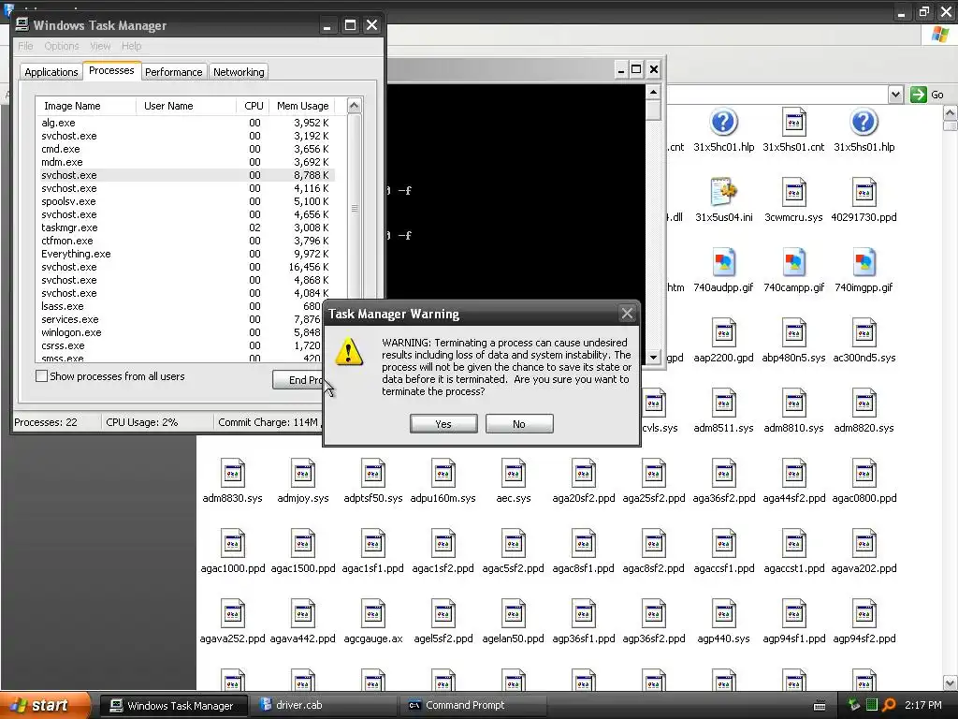Open the Networking tab
This screenshot has width=958, height=719.
tap(239, 72)
